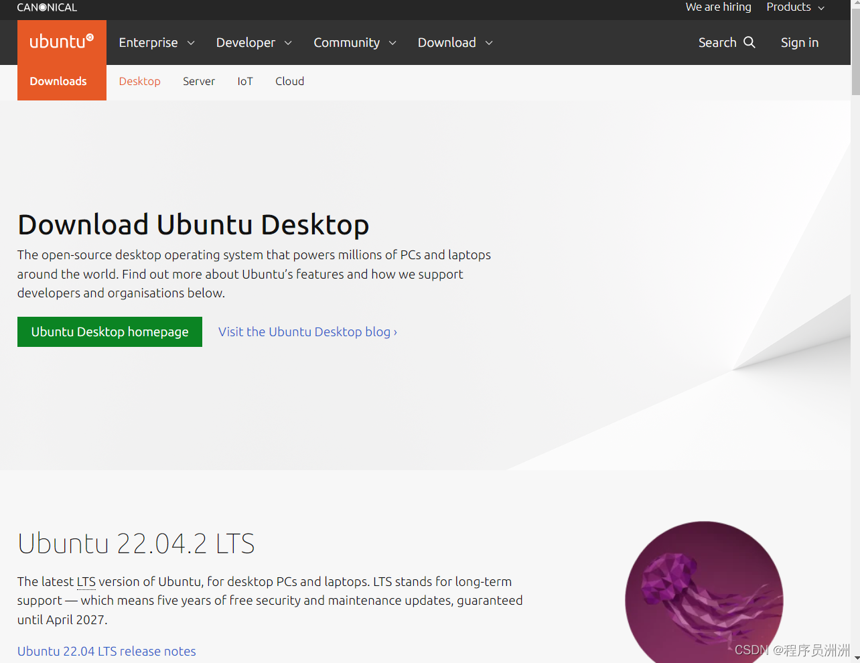
Task: Click Sign in at top right
Action: (x=799, y=42)
